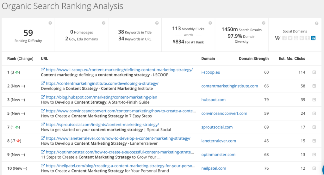Click the LinkedIn social domain icon

[x=313, y=38]
